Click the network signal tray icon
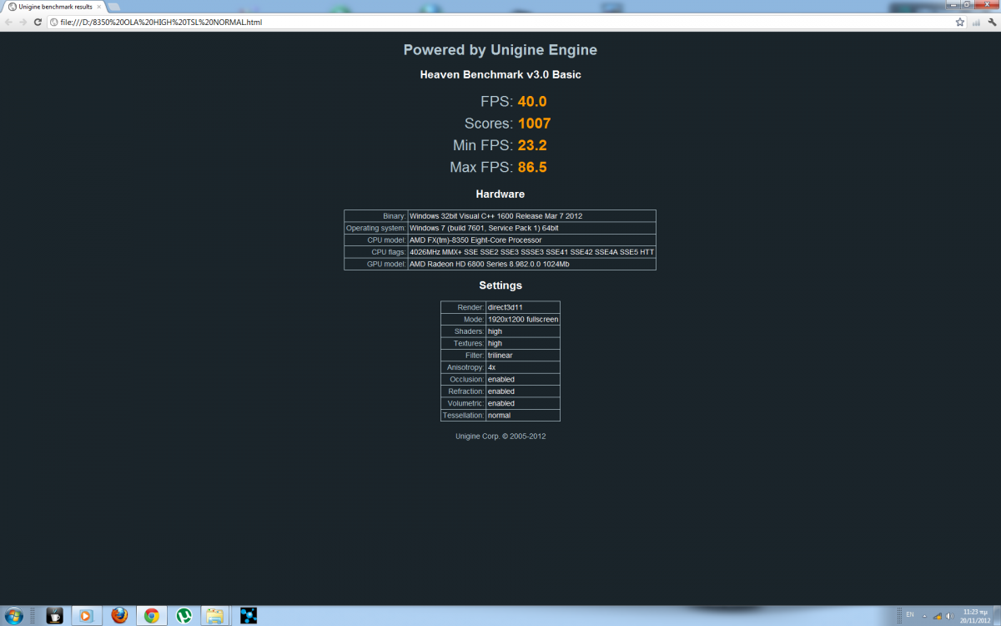 tap(939, 616)
